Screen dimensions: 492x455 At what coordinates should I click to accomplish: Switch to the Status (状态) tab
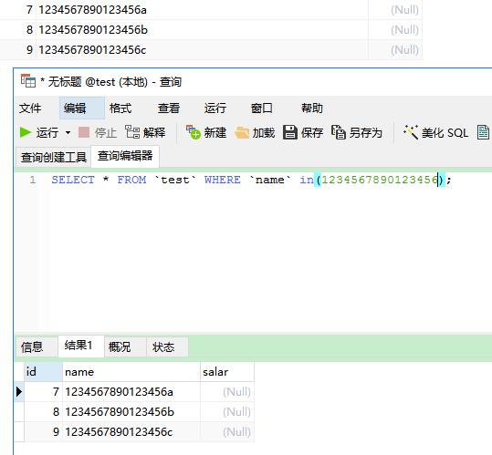coord(167,346)
